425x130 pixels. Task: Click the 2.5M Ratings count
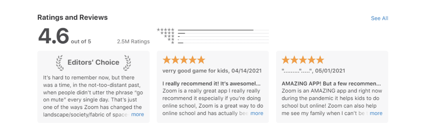pyautogui.click(x=133, y=42)
